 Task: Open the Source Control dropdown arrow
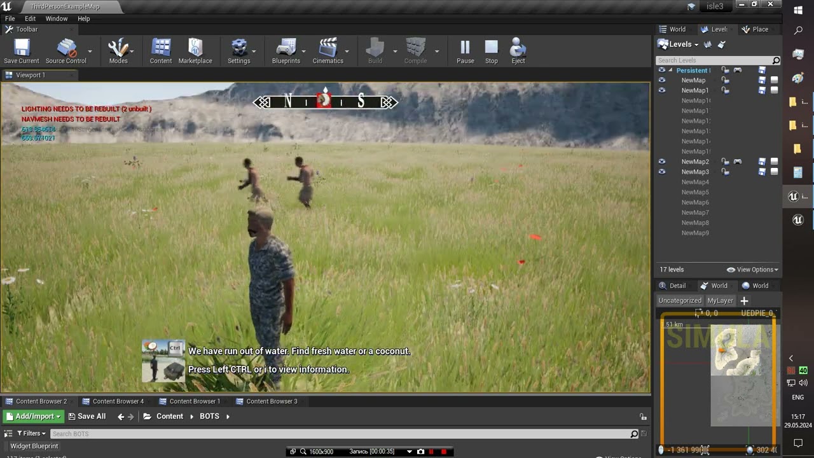[90, 51]
